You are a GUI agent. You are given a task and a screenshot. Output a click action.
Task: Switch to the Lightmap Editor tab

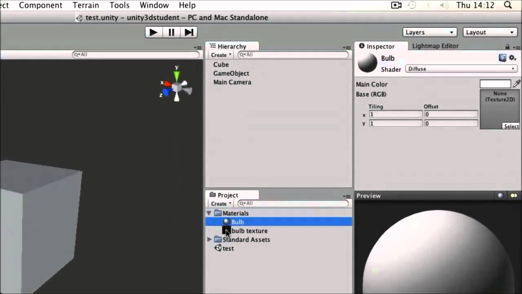tap(435, 46)
